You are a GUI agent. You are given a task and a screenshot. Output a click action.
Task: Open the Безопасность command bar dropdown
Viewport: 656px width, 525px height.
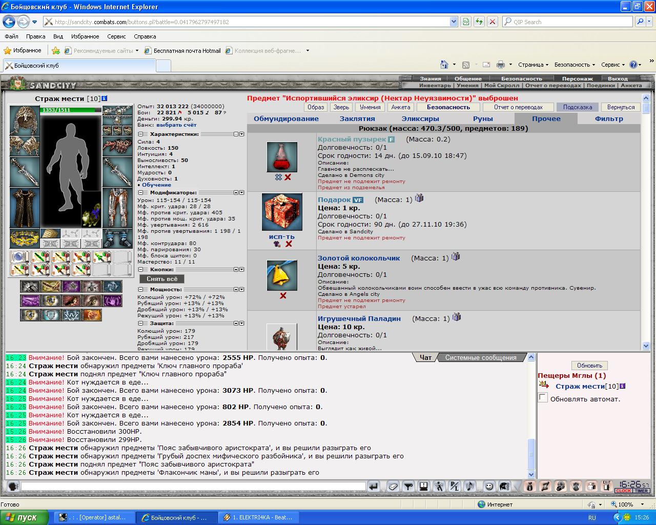coord(575,65)
